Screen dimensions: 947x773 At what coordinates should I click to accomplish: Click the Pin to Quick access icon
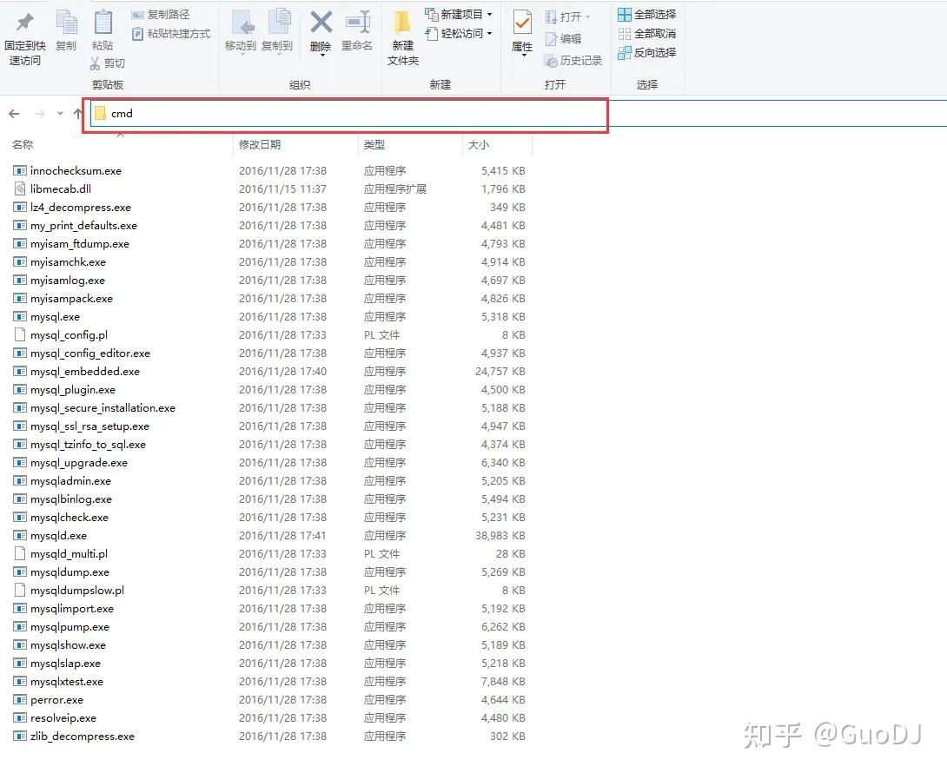[25, 23]
